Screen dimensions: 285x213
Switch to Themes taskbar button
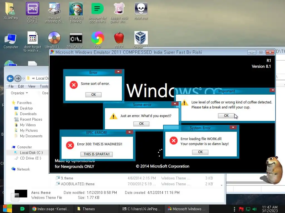pos(96,209)
